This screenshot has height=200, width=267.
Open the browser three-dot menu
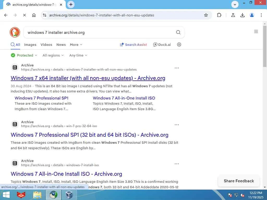click(x=261, y=15)
